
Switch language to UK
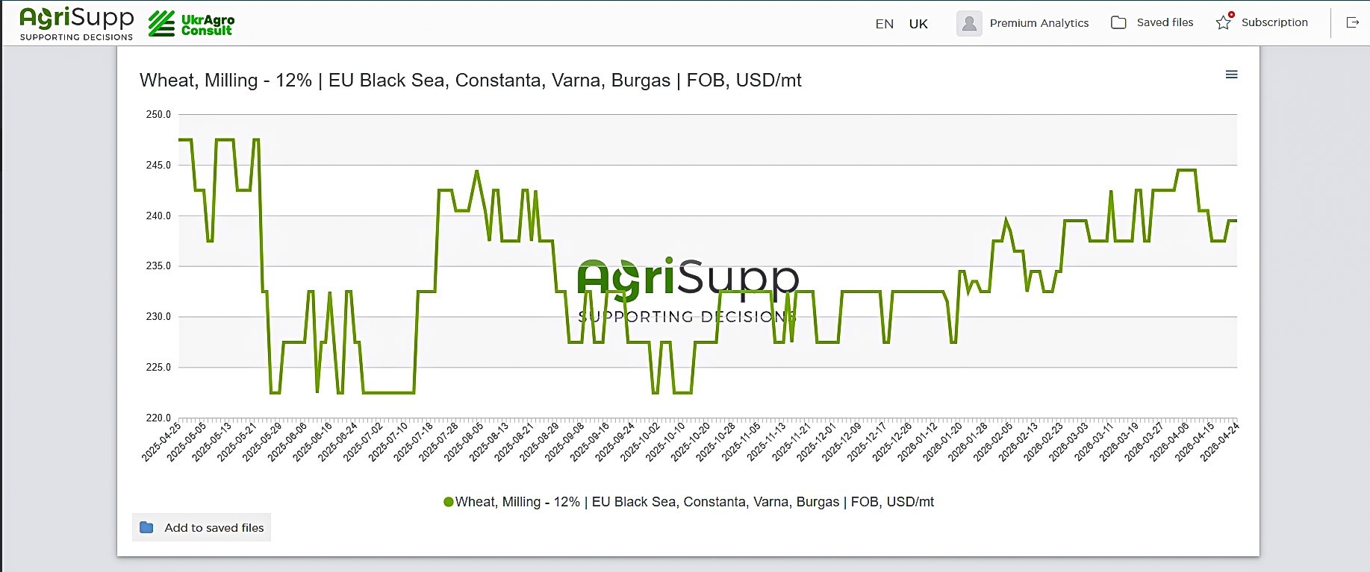918,24
